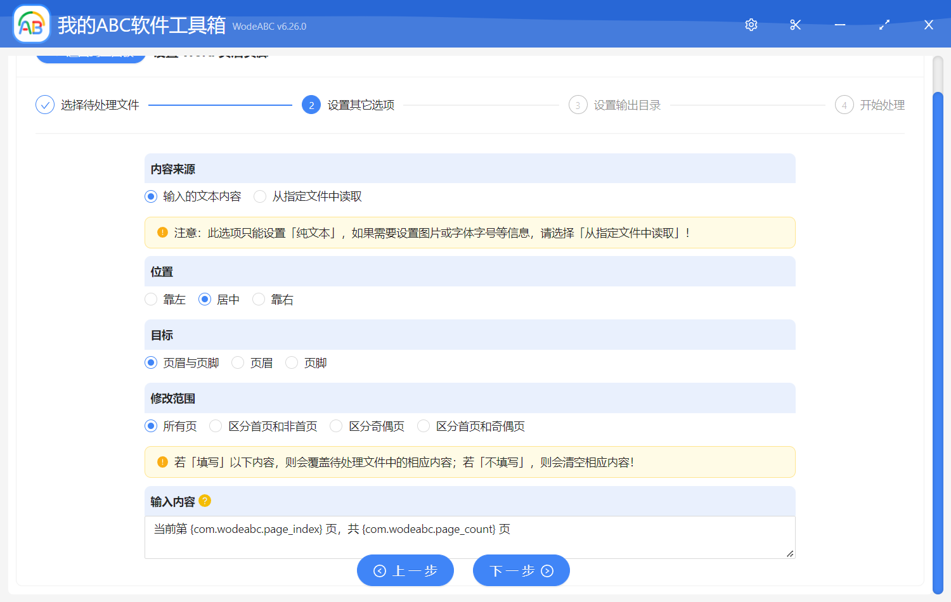Click the checkmark icon on step 选择待处理文件
951x602 pixels.
44,105
